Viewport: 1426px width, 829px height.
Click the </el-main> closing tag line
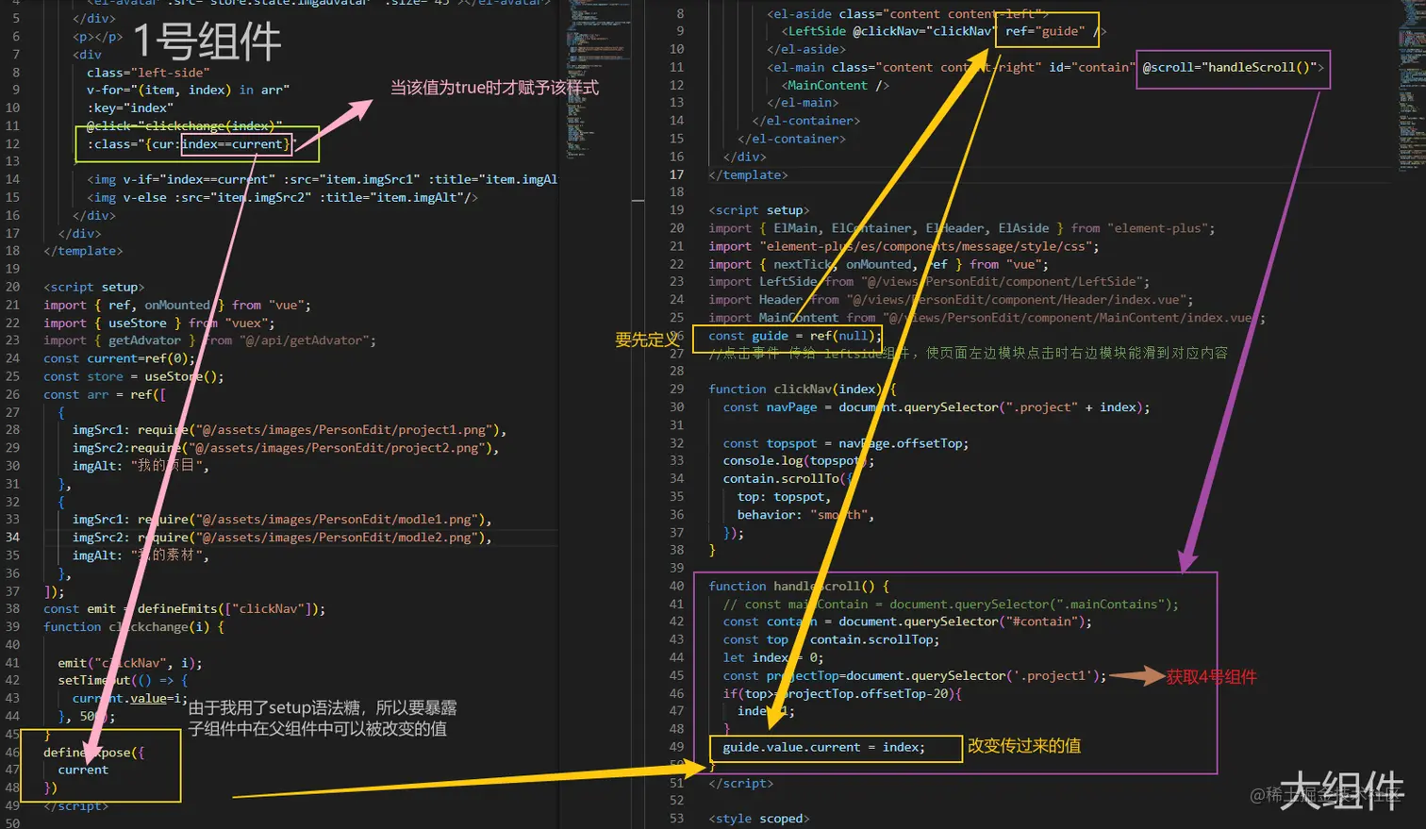click(x=803, y=103)
